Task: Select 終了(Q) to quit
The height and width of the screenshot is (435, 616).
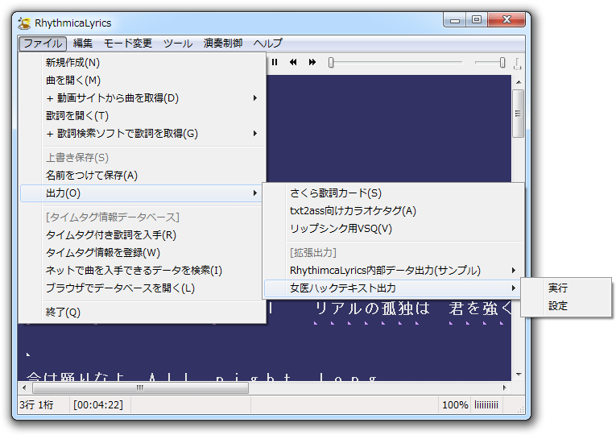Action: coord(142,313)
